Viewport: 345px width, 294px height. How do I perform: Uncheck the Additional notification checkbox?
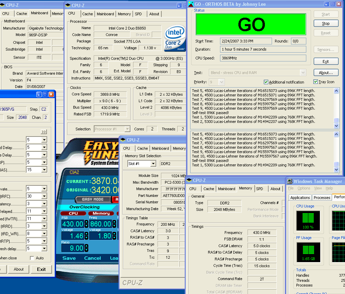point(266,82)
